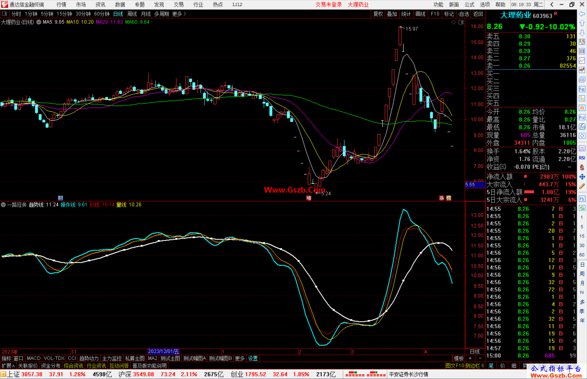The width and height of the screenshot is (587, 379).
Task: Click the RSI indicator sidebar icon
Action: click(582, 158)
